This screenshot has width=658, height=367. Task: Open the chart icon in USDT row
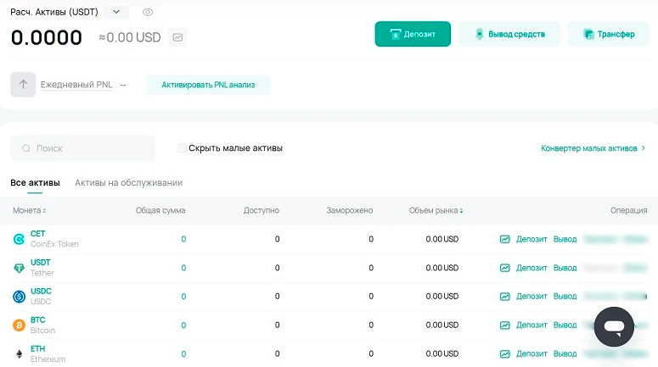(505, 268)
